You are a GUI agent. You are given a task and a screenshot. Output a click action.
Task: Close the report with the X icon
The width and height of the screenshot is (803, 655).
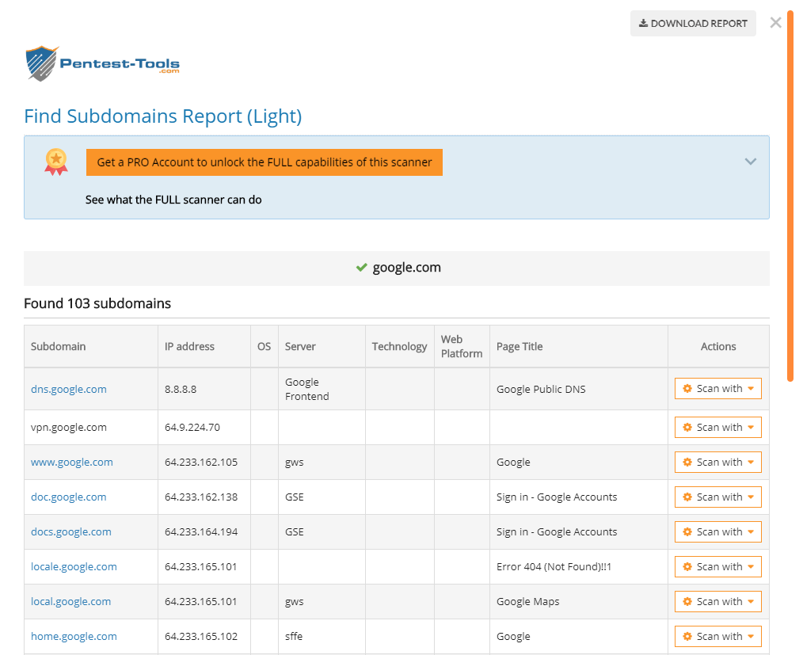pos(775,23)
